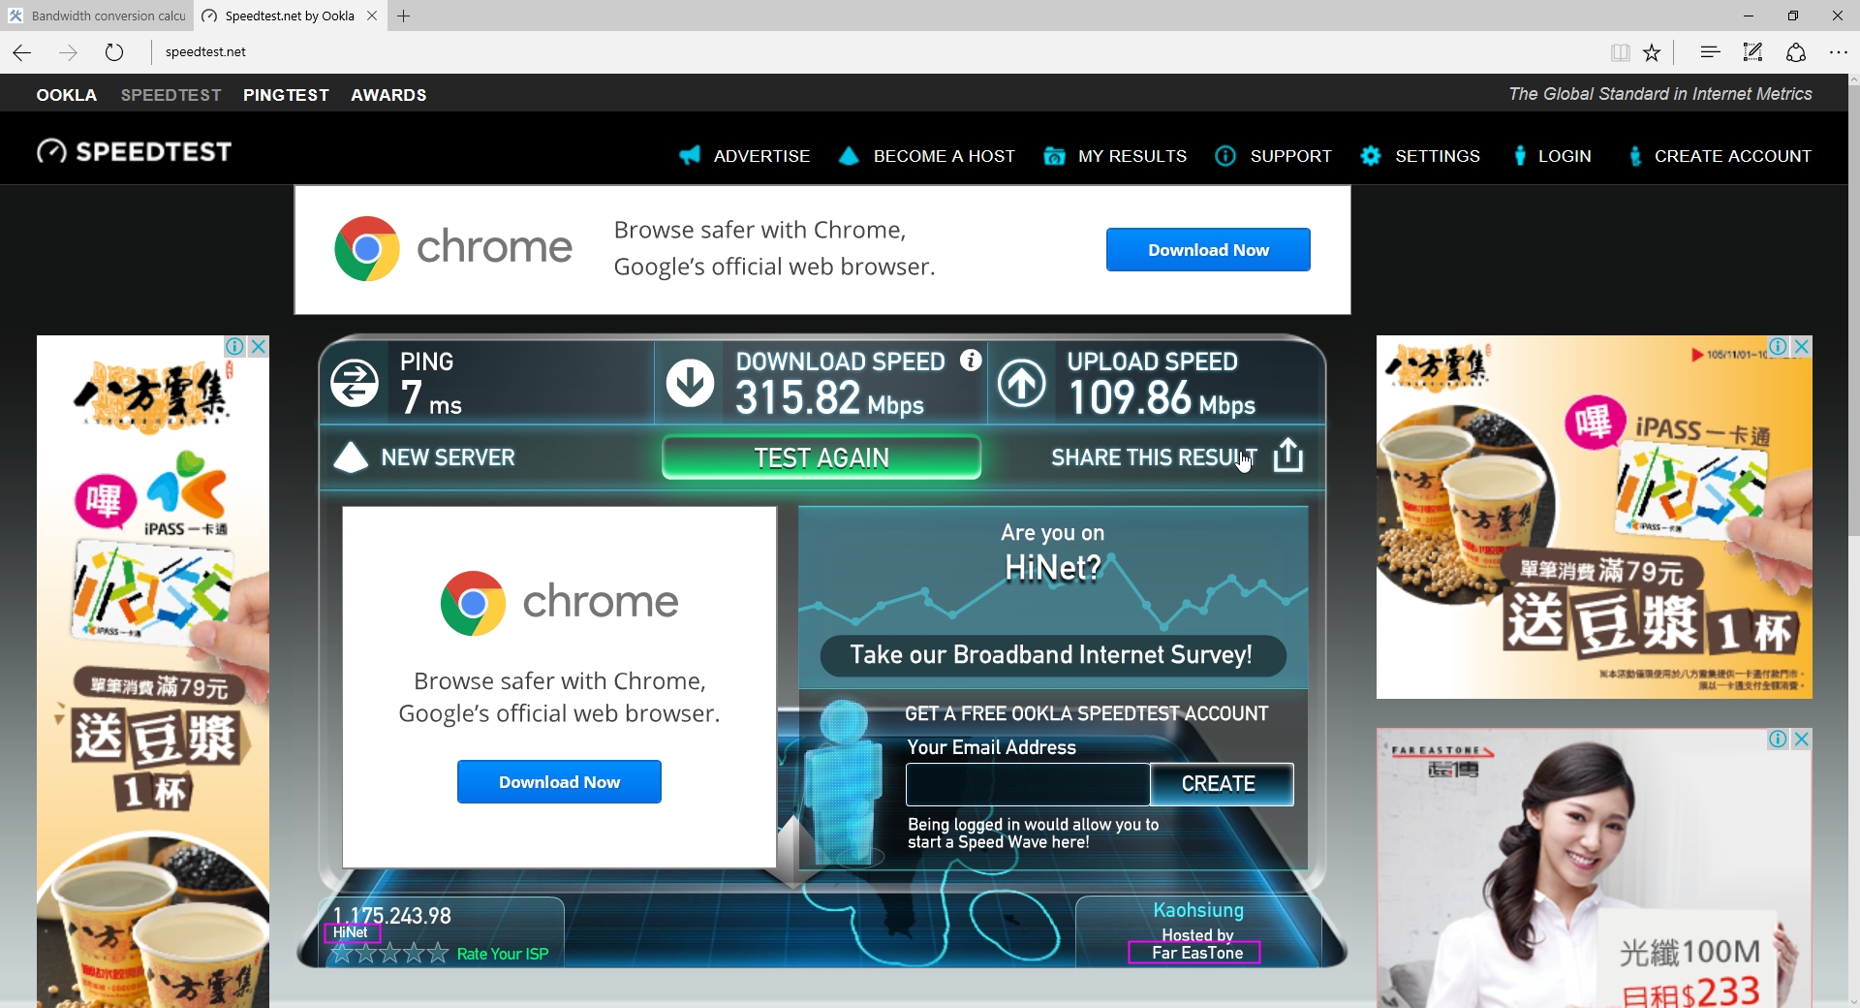The width and height of the screenshot is (1860, 1008).
Task: Click the HiNet ISP label
Action: pos(351,932)
